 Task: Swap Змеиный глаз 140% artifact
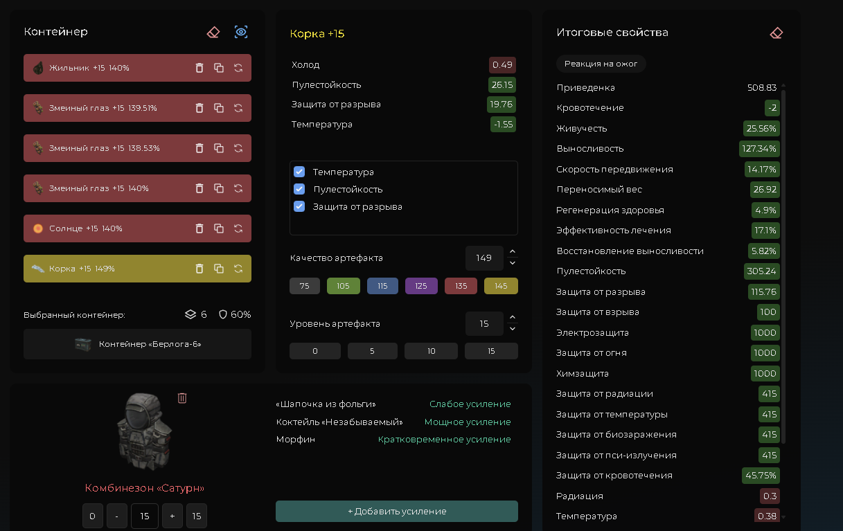(x=238, y=188)
